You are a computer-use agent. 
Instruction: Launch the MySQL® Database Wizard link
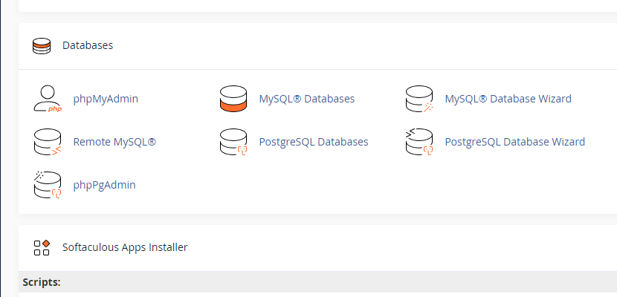point(508,99)
